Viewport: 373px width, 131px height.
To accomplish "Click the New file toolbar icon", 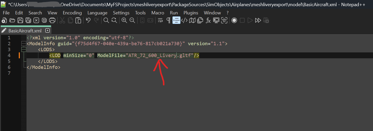I will click(x=4, y=21).
